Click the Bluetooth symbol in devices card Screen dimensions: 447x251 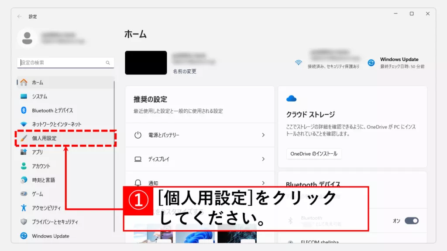(x=290, y=221)
